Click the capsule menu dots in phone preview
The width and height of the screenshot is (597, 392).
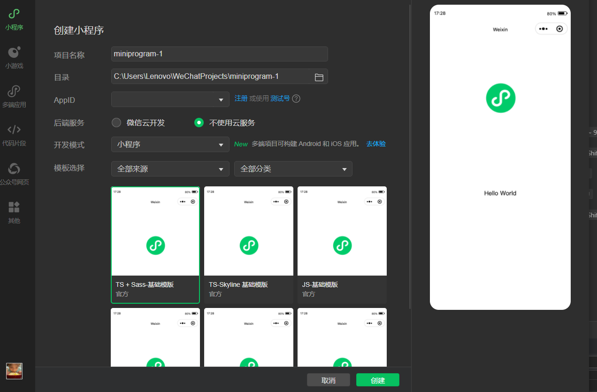click(543, 29)
